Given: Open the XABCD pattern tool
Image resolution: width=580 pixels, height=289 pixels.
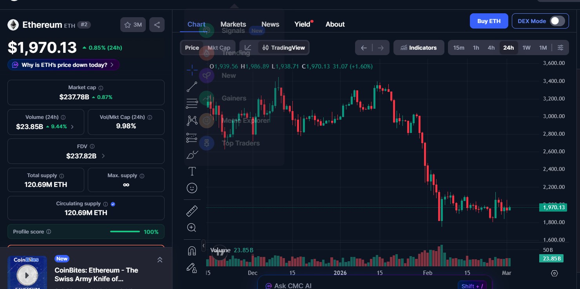Looking at the screenshot, I should pos(192,120).
